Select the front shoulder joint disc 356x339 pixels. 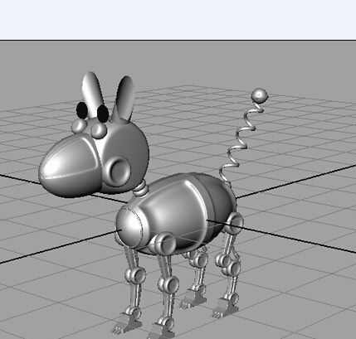click(165, 243)
